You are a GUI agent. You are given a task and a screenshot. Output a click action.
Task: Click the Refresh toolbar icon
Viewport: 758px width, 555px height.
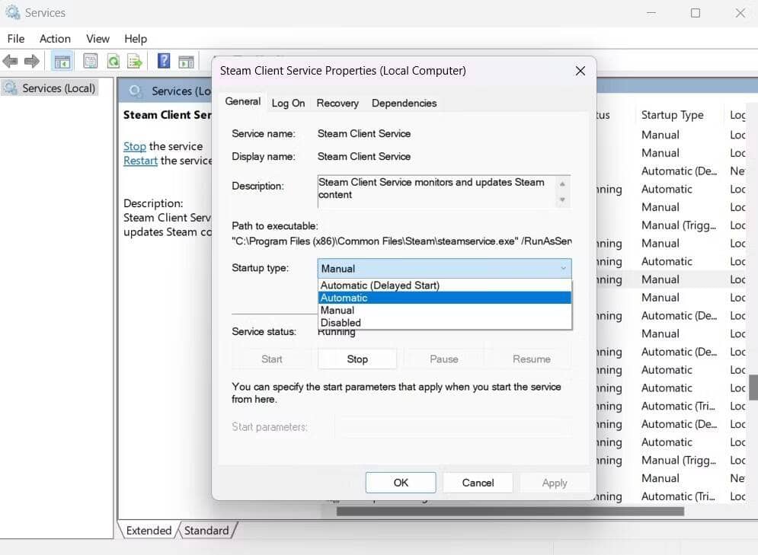(x=113, y=62)
